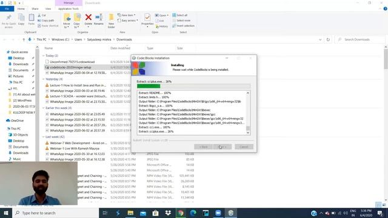Viewport: 388px width, 218px height.
Task: Click Cancel in Code::Blocks installer
Action: click(244, 147)
